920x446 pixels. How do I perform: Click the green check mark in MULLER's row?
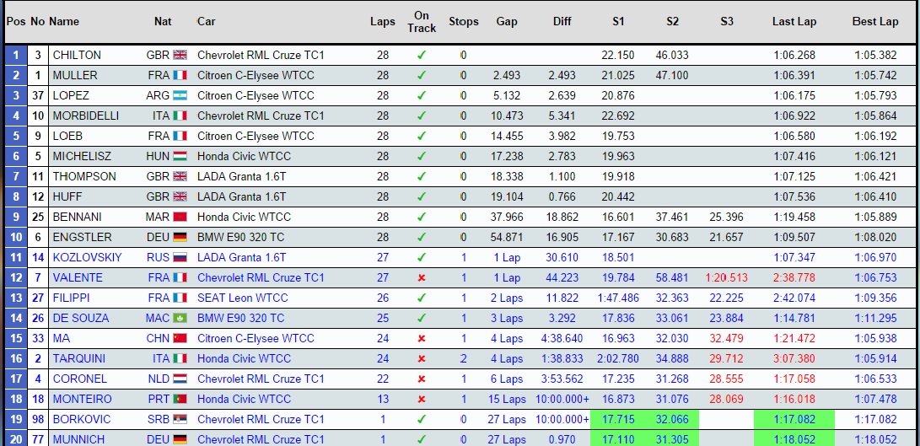pos(422,75)
